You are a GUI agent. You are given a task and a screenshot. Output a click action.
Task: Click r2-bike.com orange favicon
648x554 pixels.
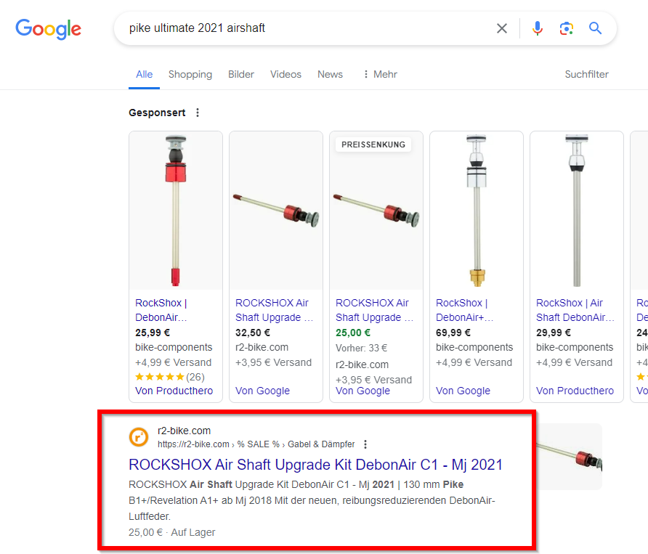point(138,437)
